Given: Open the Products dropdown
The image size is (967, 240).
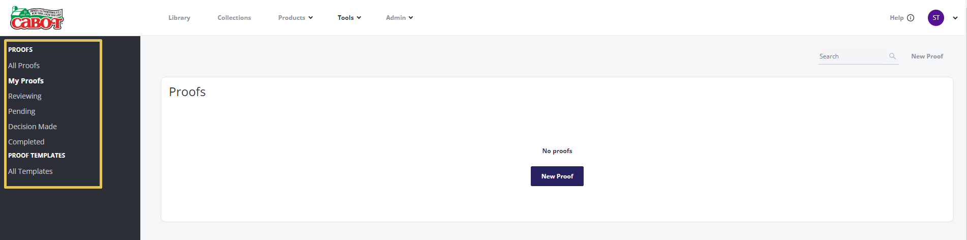Looking at the screenshot, I should [295, 18].
